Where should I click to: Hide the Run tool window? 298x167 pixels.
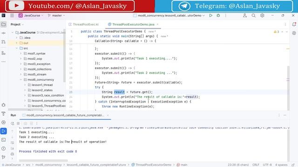(285, 115)
